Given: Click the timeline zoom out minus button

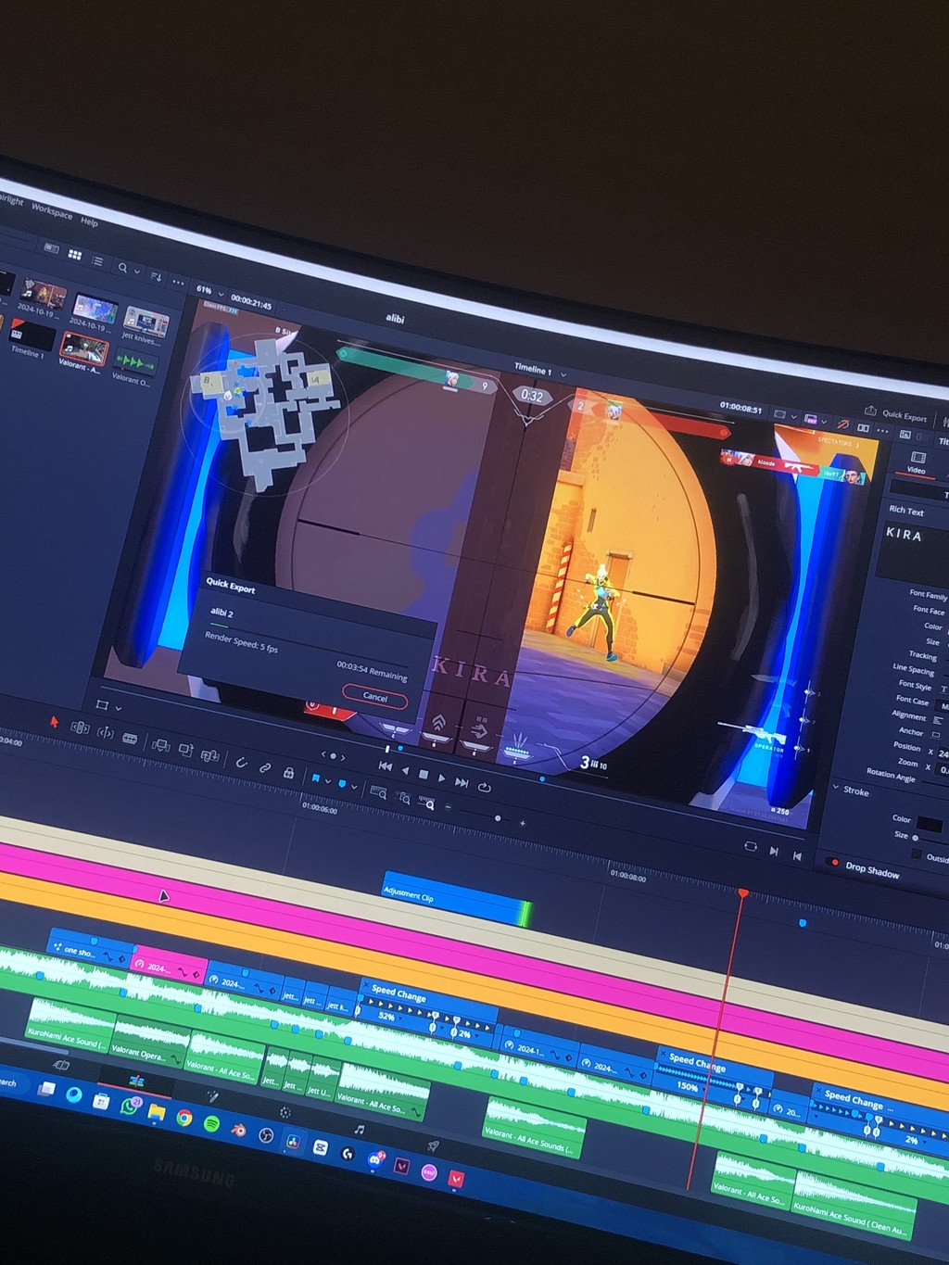Looking at the screenshot, I should pyautogui.click(x=449, y=807).
